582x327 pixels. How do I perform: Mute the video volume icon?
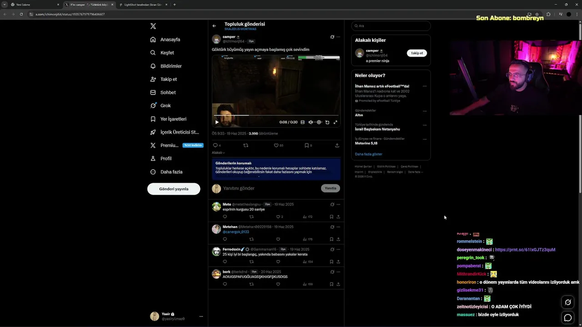point(311,122)
